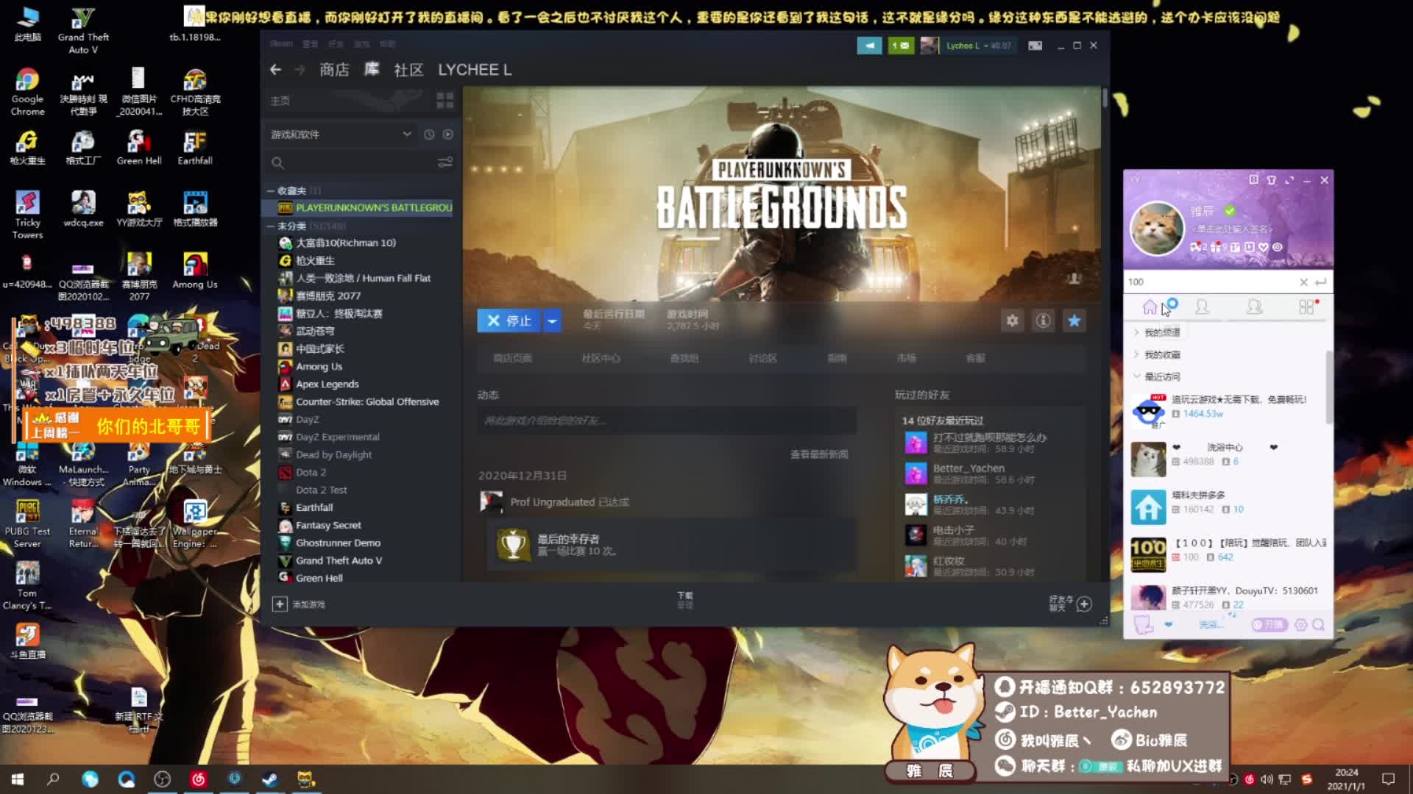Open the stop button dropdown arrow
1413x794 pixels.
[552, 321]
